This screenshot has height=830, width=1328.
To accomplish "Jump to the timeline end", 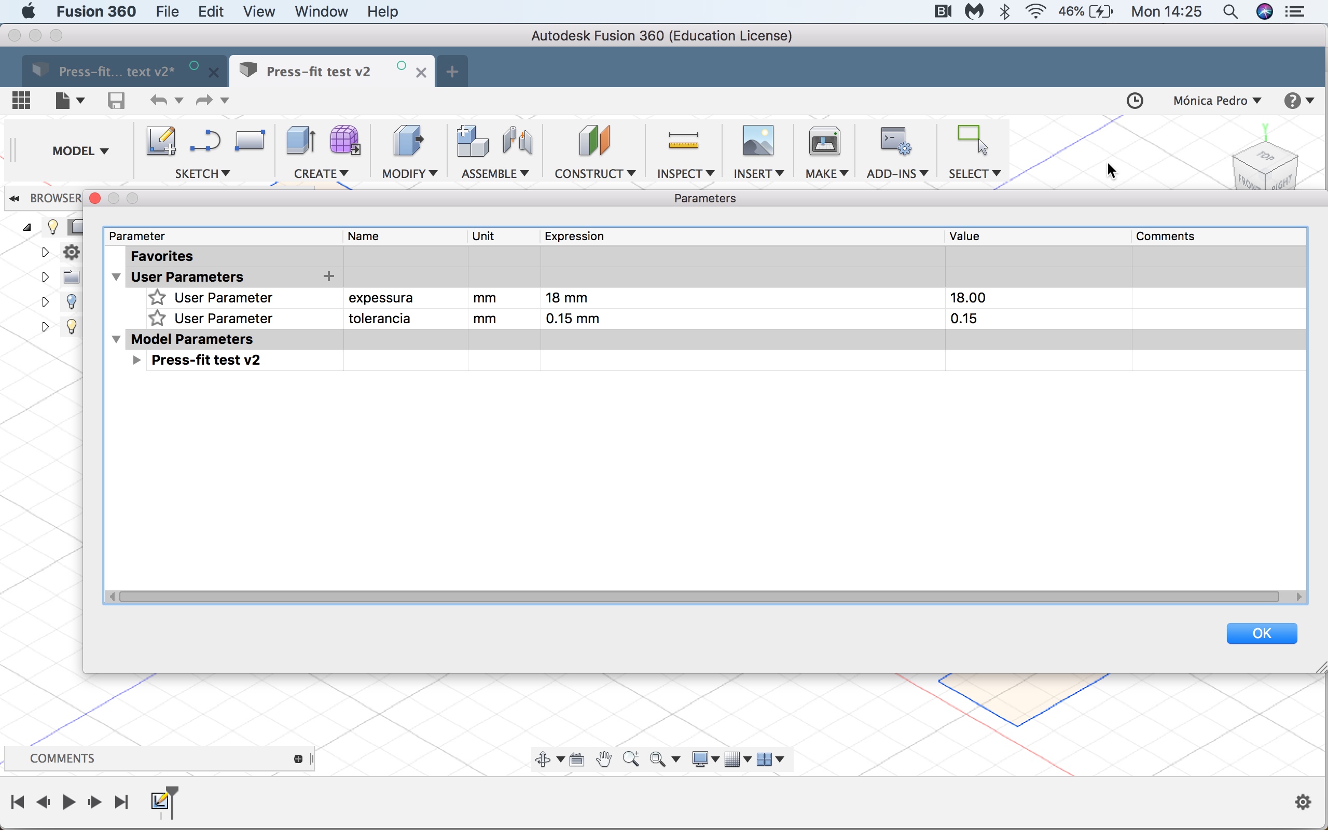I will 121,802.
